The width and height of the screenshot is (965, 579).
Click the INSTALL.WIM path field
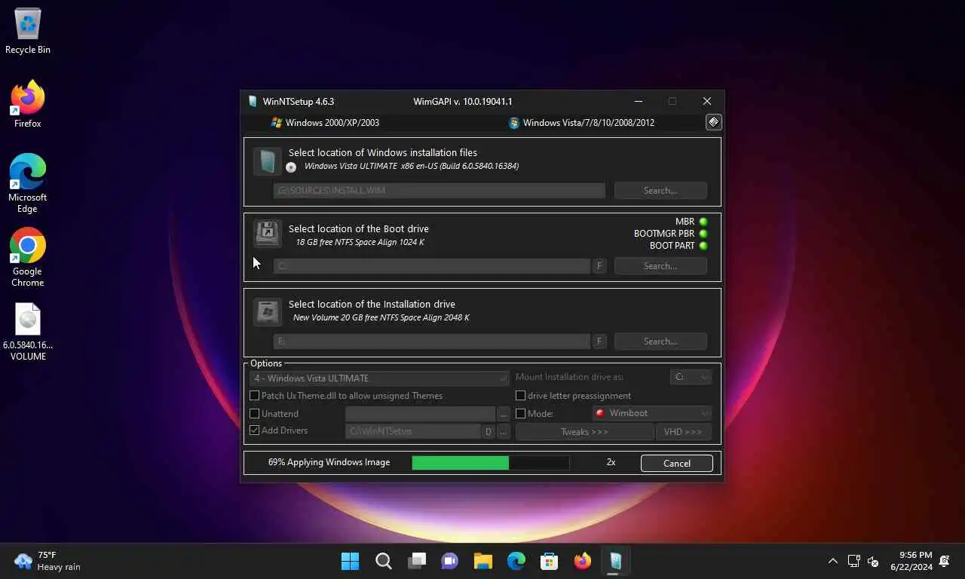(x=439, y=191)
